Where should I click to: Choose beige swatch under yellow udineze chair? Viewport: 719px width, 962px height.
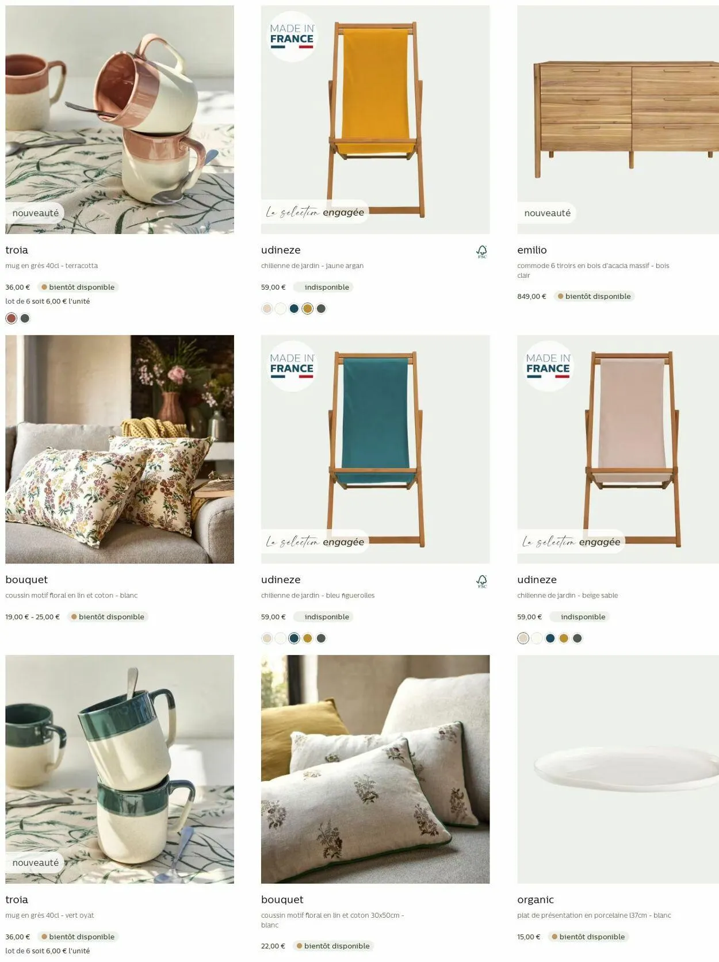tap(267, 309)
